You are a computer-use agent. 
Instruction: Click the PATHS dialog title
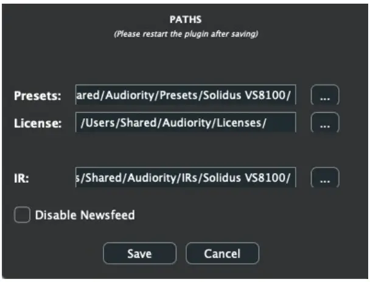pyautogui.click(x=185, y=20)
